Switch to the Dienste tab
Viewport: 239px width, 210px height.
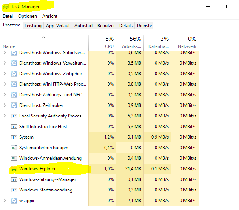click(x=144, y=26)
